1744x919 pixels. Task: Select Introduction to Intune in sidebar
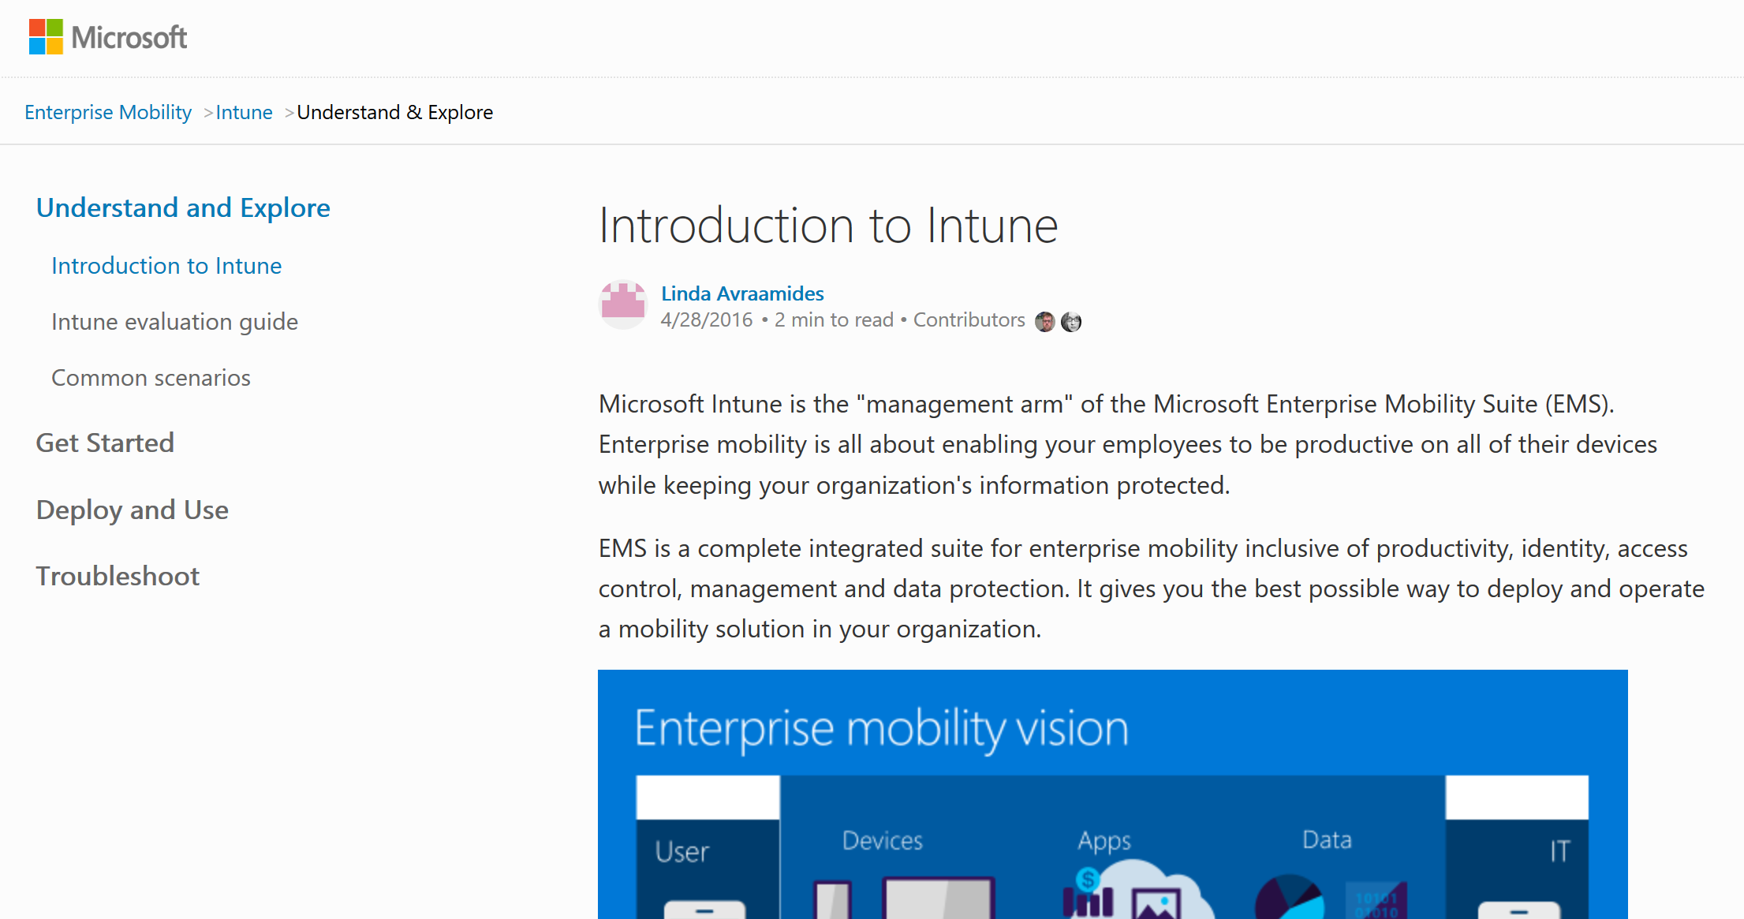pos(166,266)
